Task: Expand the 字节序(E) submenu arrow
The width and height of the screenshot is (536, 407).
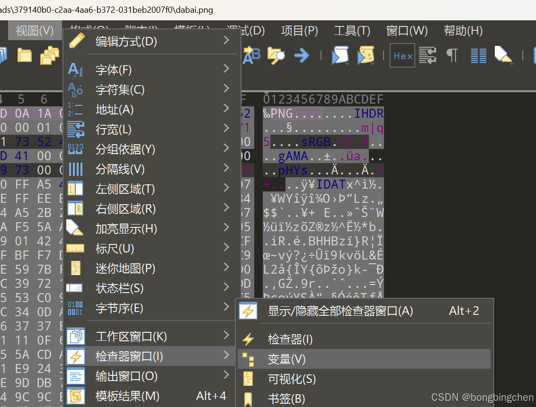Action: click(x=226, y=308)
